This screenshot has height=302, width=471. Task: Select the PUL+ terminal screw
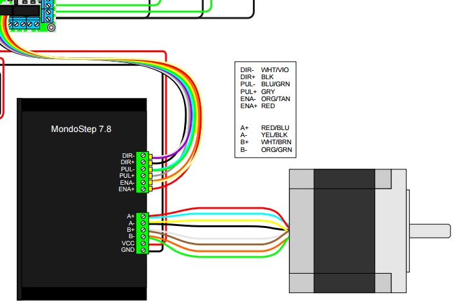pos(142,176)
